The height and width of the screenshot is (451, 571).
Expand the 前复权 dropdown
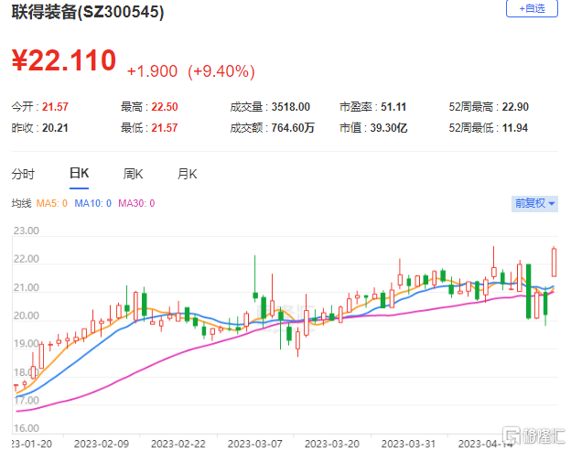coord(534,203)
